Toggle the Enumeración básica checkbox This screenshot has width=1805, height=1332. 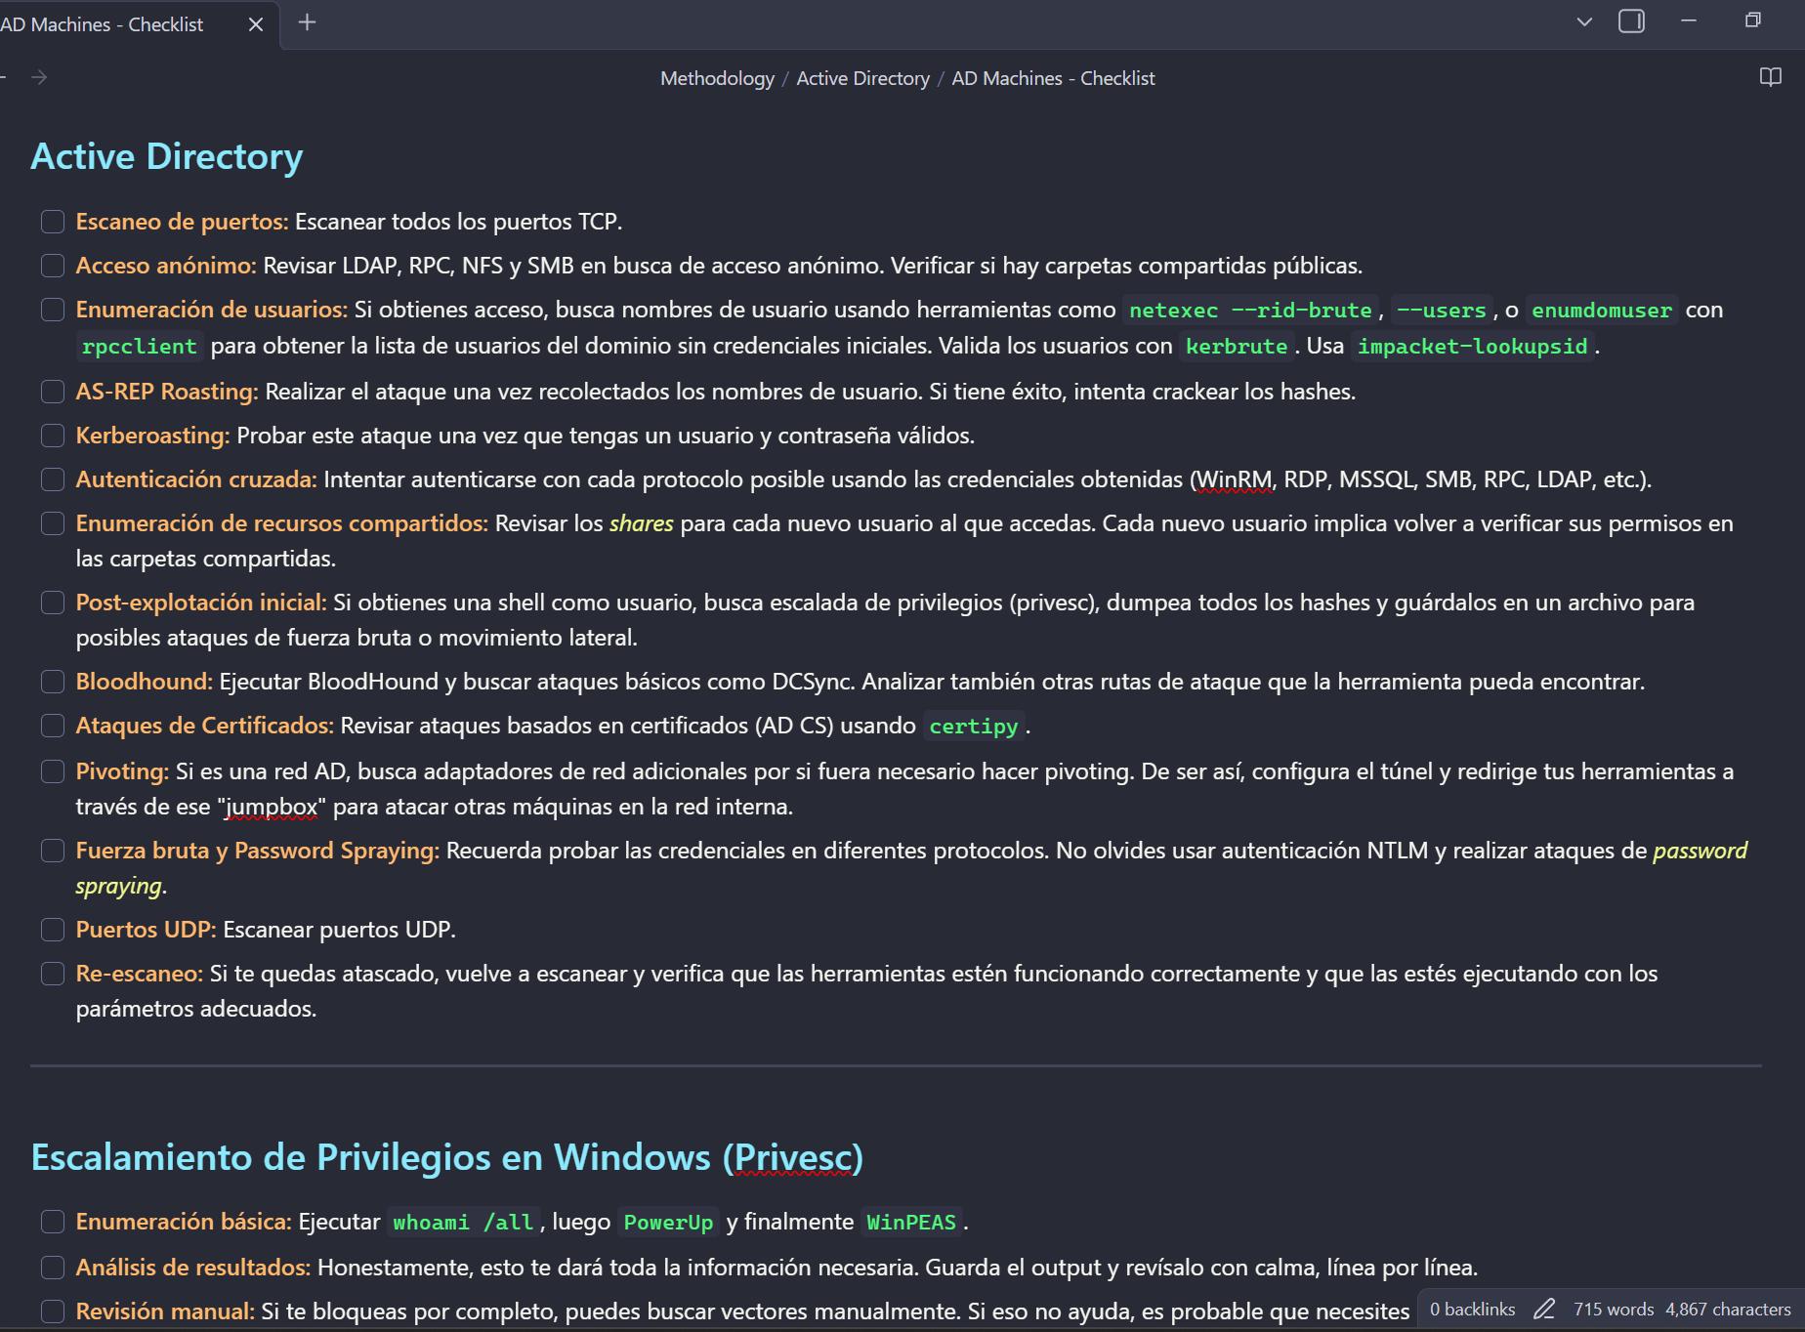53,1222
